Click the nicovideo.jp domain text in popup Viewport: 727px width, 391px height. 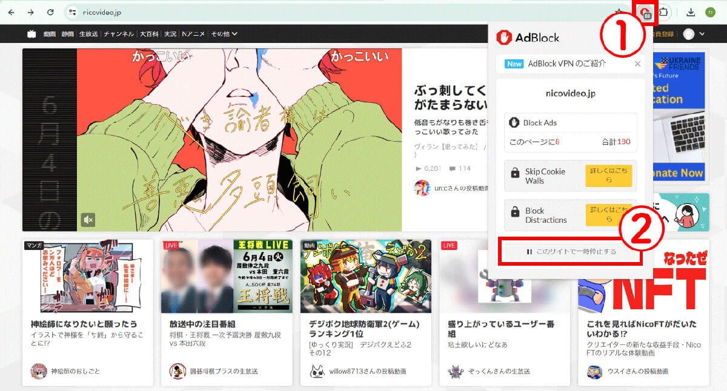tap(571, 94)
